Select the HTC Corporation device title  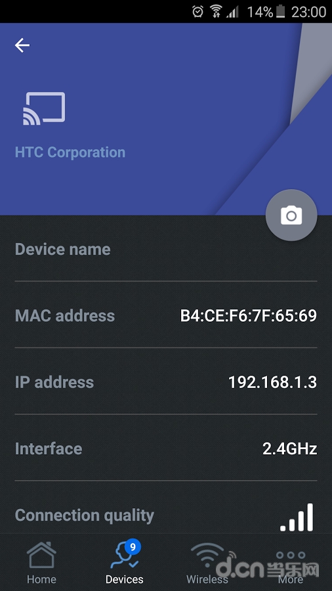(70, 152)
